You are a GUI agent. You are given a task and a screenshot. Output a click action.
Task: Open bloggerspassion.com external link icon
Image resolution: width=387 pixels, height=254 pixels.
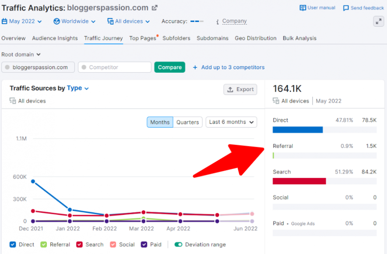point(155,8)
